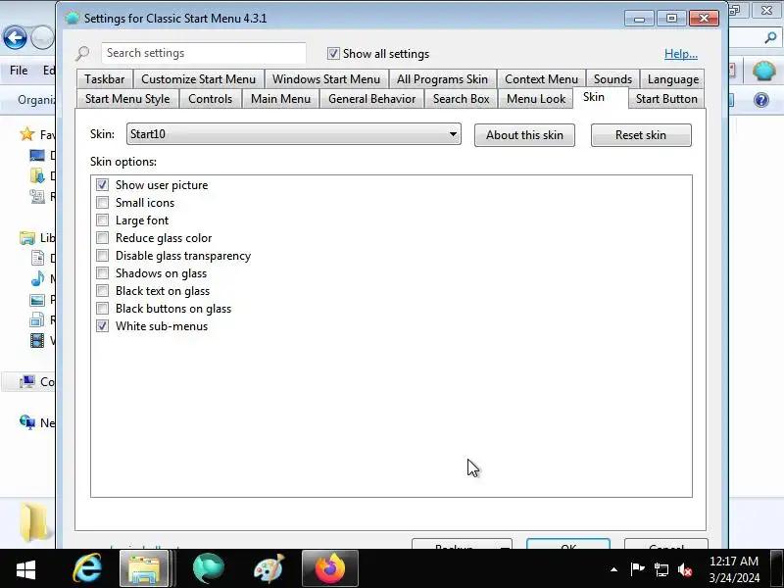Viewport: 784px width, 588px height.
Task: Select the downloads folder icon in Explorer sidebar
Action: coord(37,175)
